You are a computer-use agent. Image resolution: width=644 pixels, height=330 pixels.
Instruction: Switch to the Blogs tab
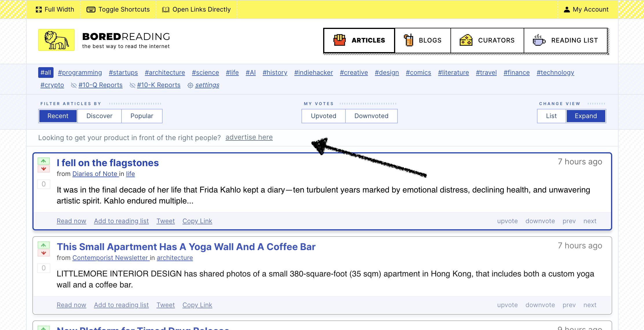(x=423, y=41)
